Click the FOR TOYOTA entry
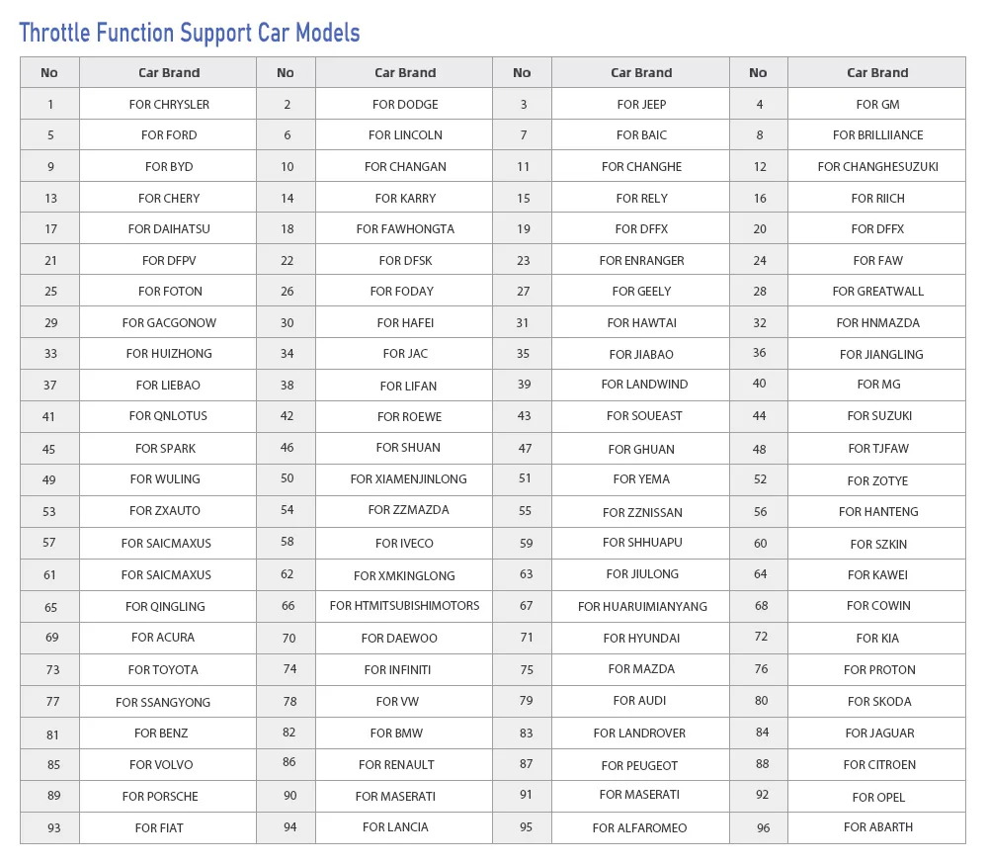988x863 pixels. pos(163,669)
